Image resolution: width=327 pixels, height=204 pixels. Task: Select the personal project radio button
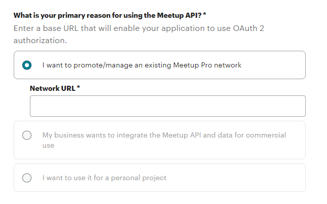pos(27,178)
